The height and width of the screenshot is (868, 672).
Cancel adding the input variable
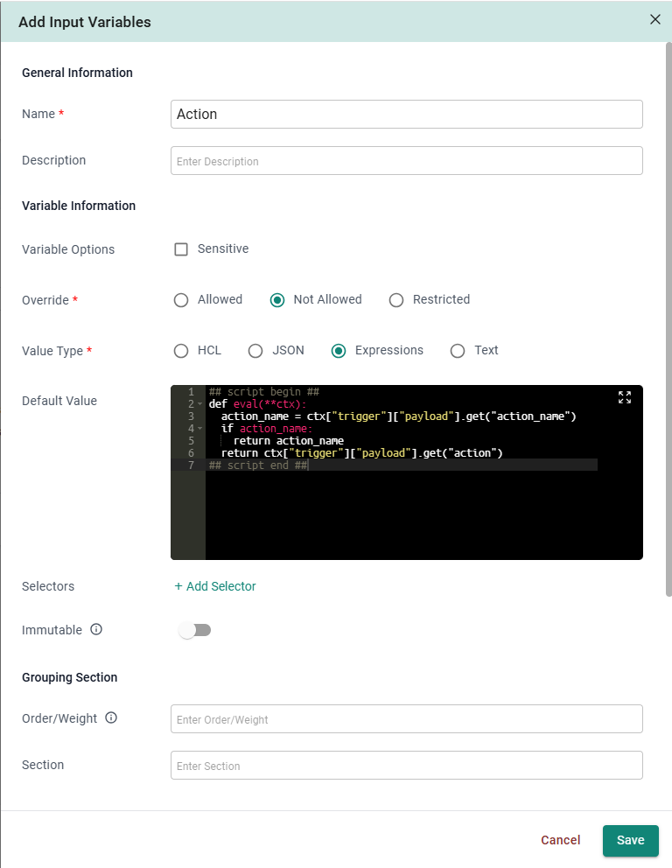coord(560,840)
